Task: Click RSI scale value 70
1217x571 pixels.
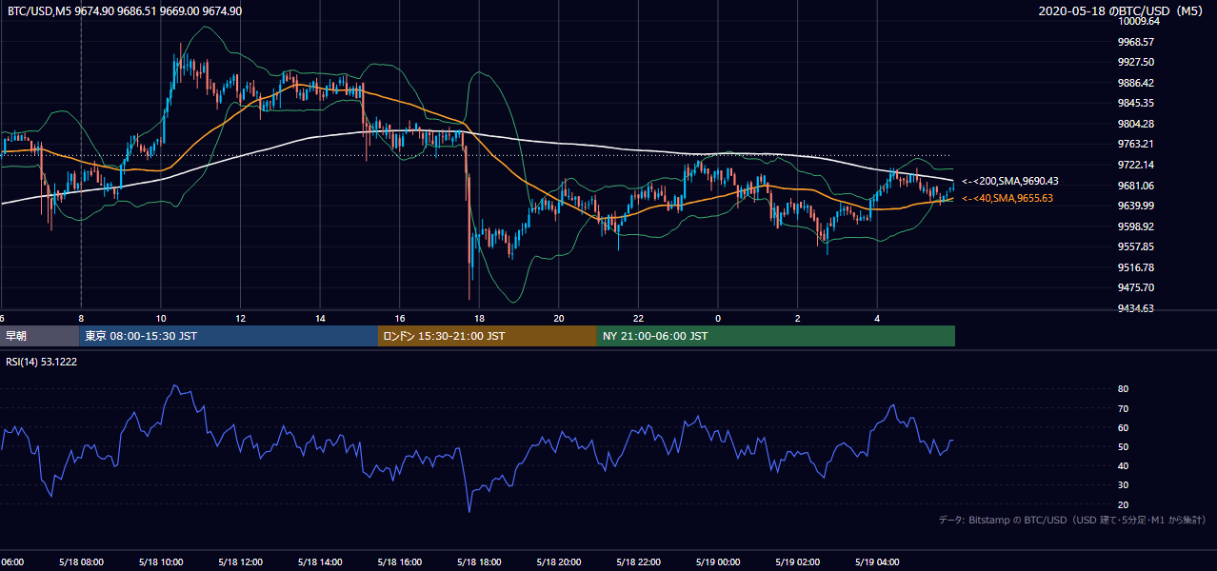Action: pyautogui.click(x=1123, y=408)
